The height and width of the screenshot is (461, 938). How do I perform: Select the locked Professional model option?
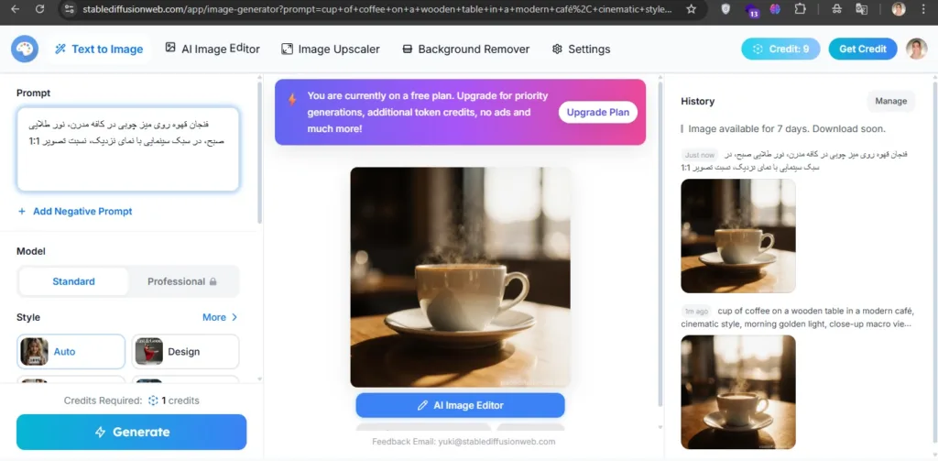[182, 281]
